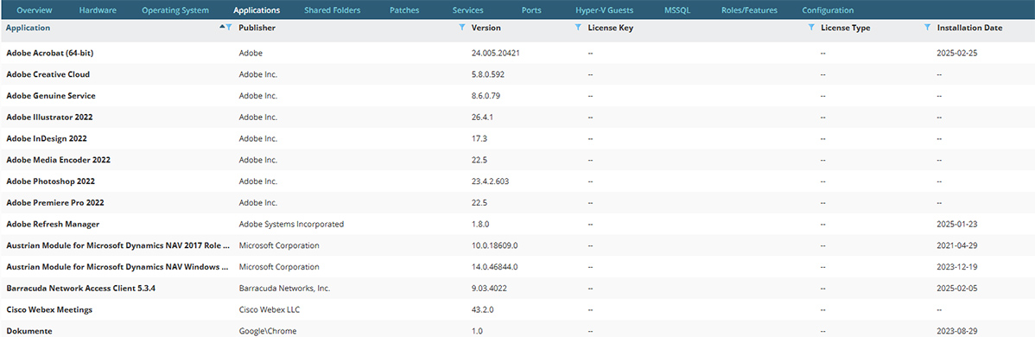Select the Cisco Webex Meetings row
Image resolution: width=1035 pixels, height=337 pixels.
point(517,309)
